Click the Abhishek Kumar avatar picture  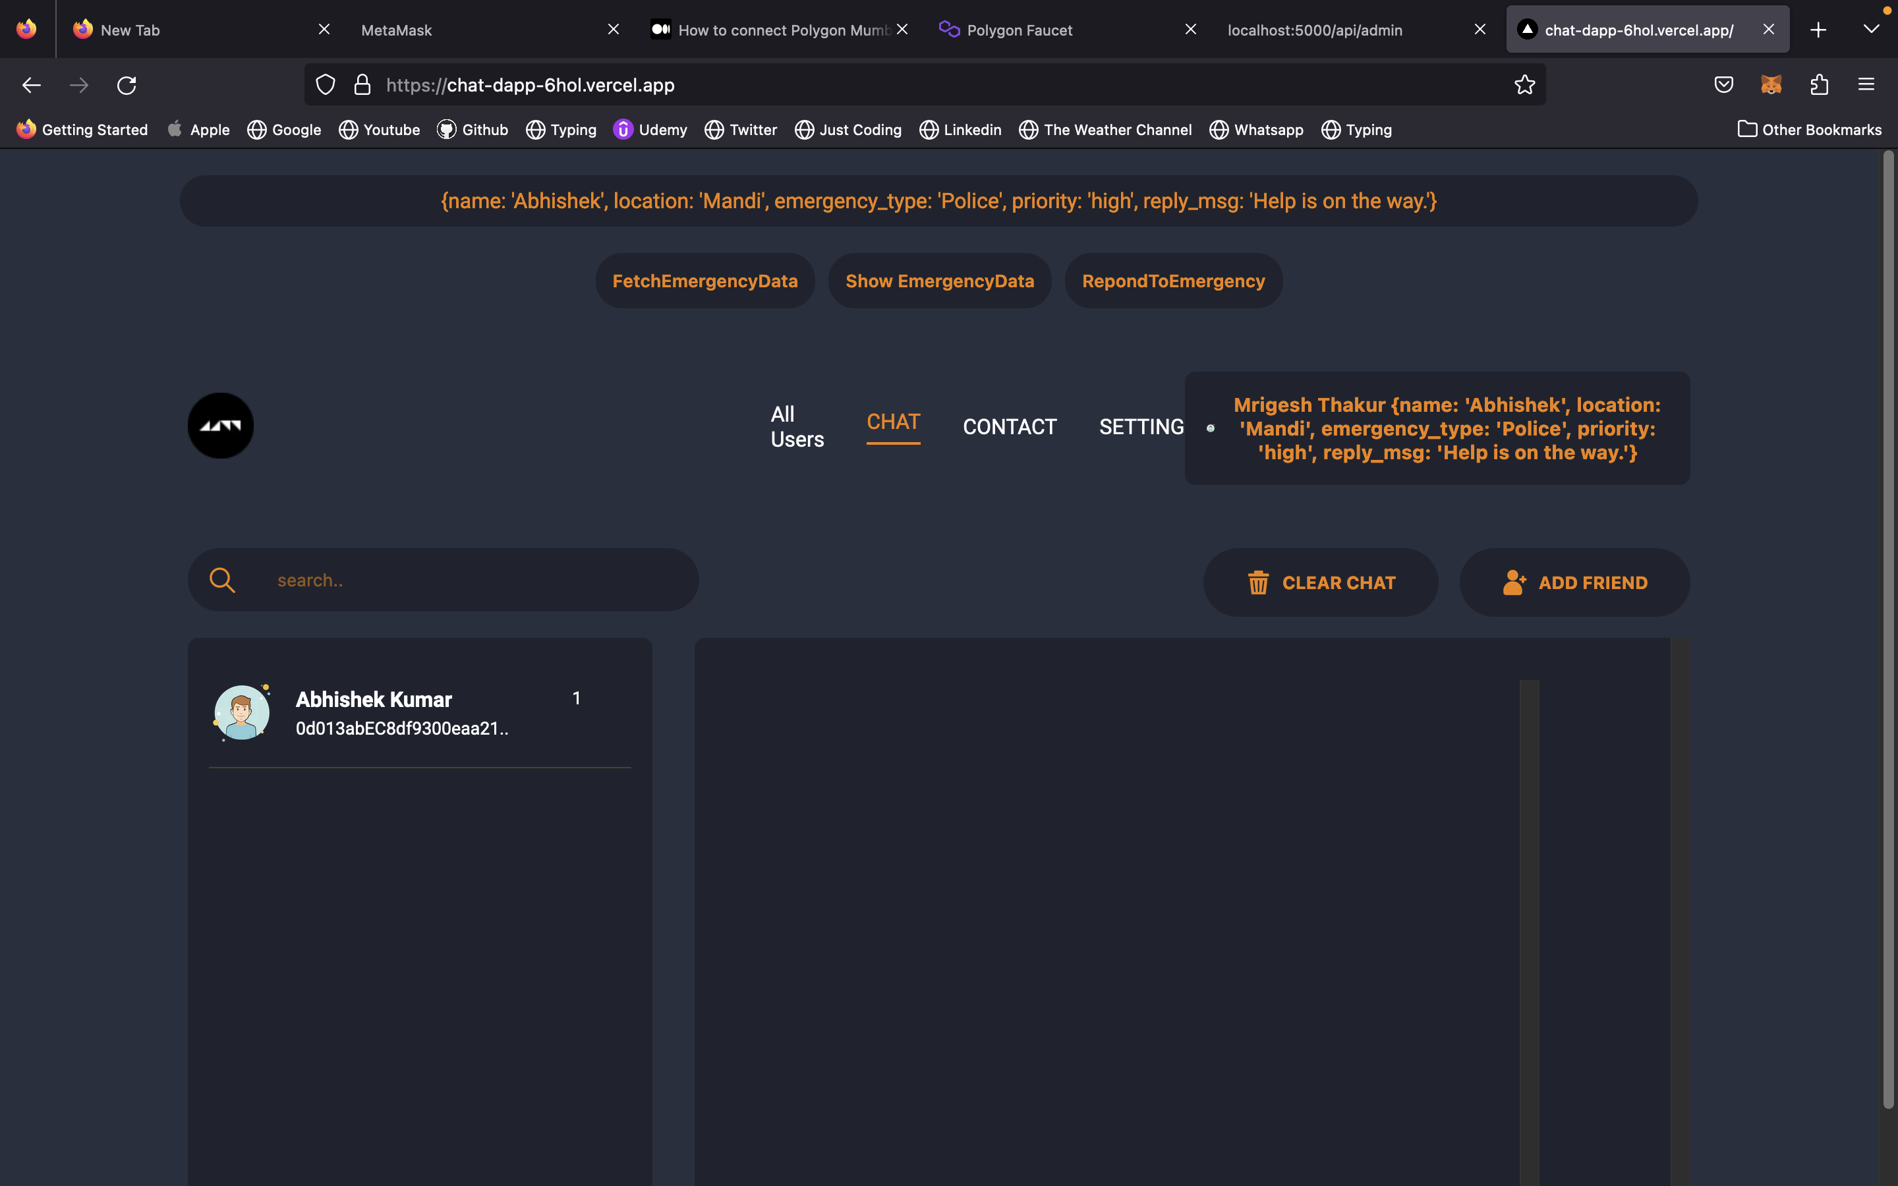point(242,712)
